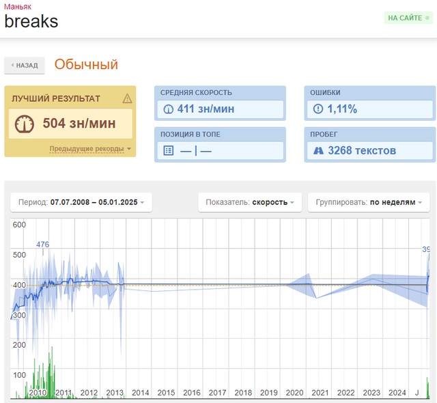Click the Маньяк rank label
Screen dimensions: 437x403
pos(18,5)
